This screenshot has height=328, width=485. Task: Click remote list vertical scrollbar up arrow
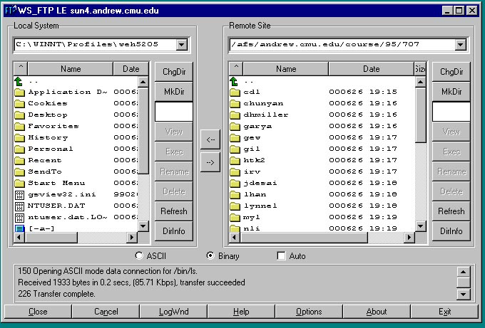(420, 82)
